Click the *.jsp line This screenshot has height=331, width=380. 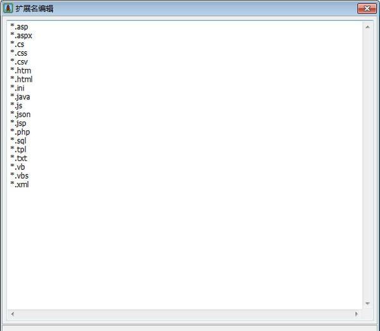coord(18,123)
